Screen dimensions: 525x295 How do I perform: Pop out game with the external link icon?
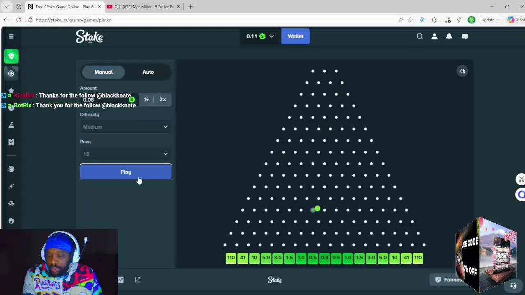[138, 280]
